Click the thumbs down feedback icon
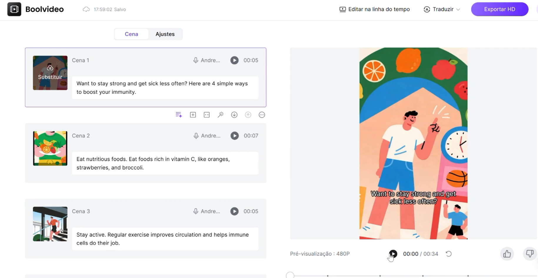 [529, 254]
